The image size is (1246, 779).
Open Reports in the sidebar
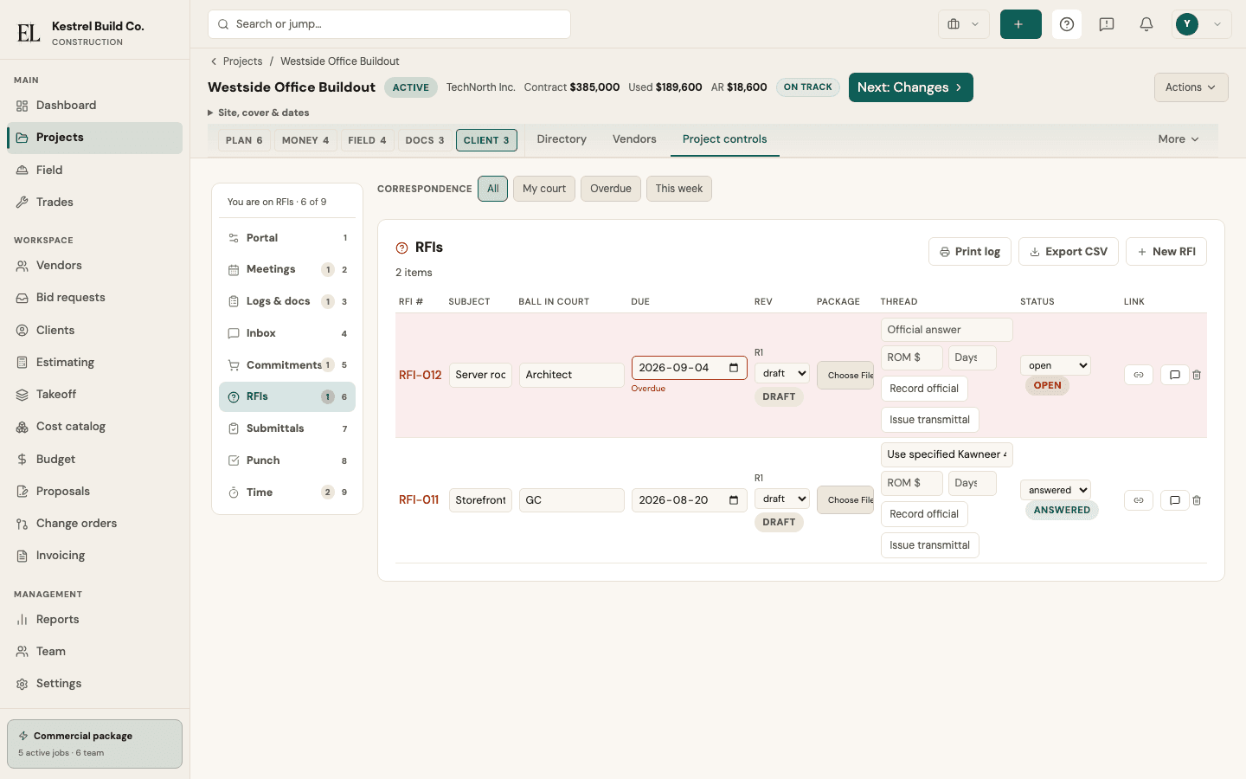[x=94, y=620]
